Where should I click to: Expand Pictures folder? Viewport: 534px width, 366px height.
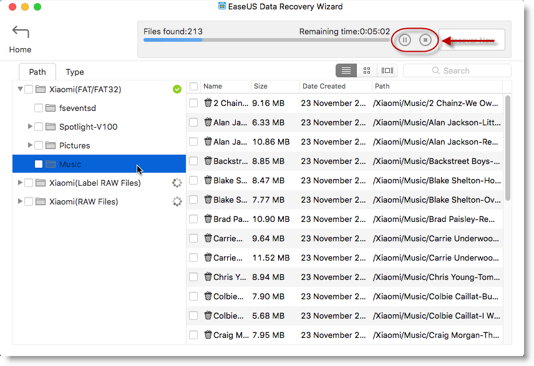[30, 145]
